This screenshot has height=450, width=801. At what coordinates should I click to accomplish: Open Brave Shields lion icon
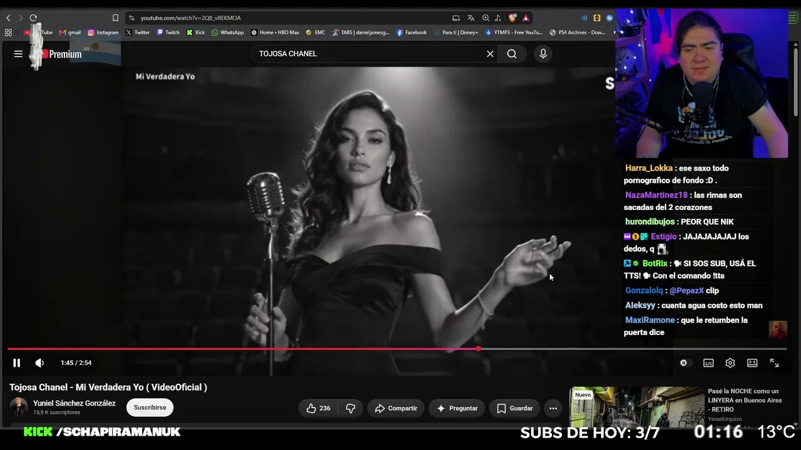tap(513, 18)
